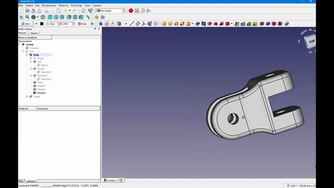Viewport: 334px width, 188px height.
Task: Apply Pad to selected sketch
Action: pos(164,23)
